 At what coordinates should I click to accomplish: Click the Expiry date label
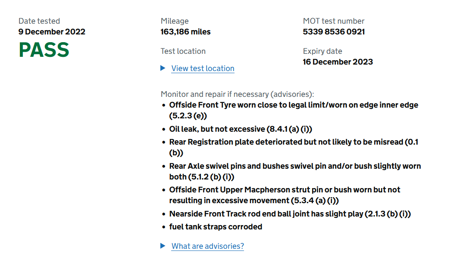click(322, 51)
